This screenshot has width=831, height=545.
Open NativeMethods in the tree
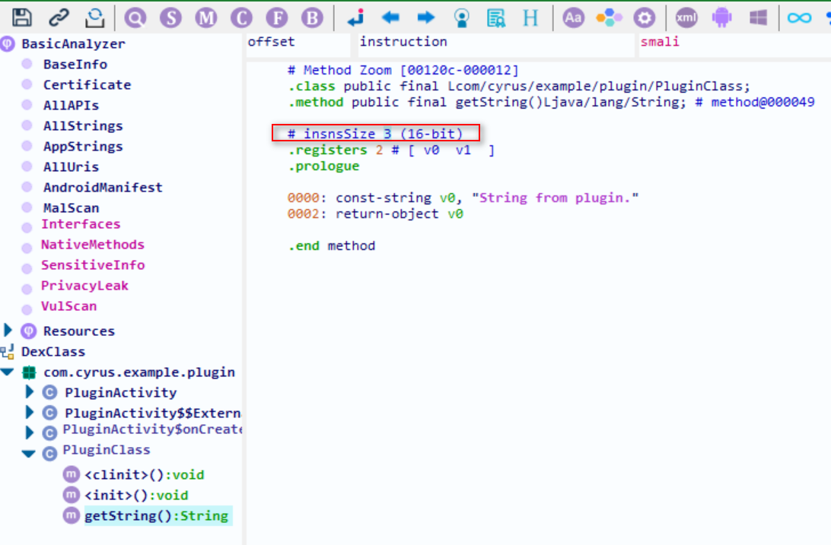point(93,245)
